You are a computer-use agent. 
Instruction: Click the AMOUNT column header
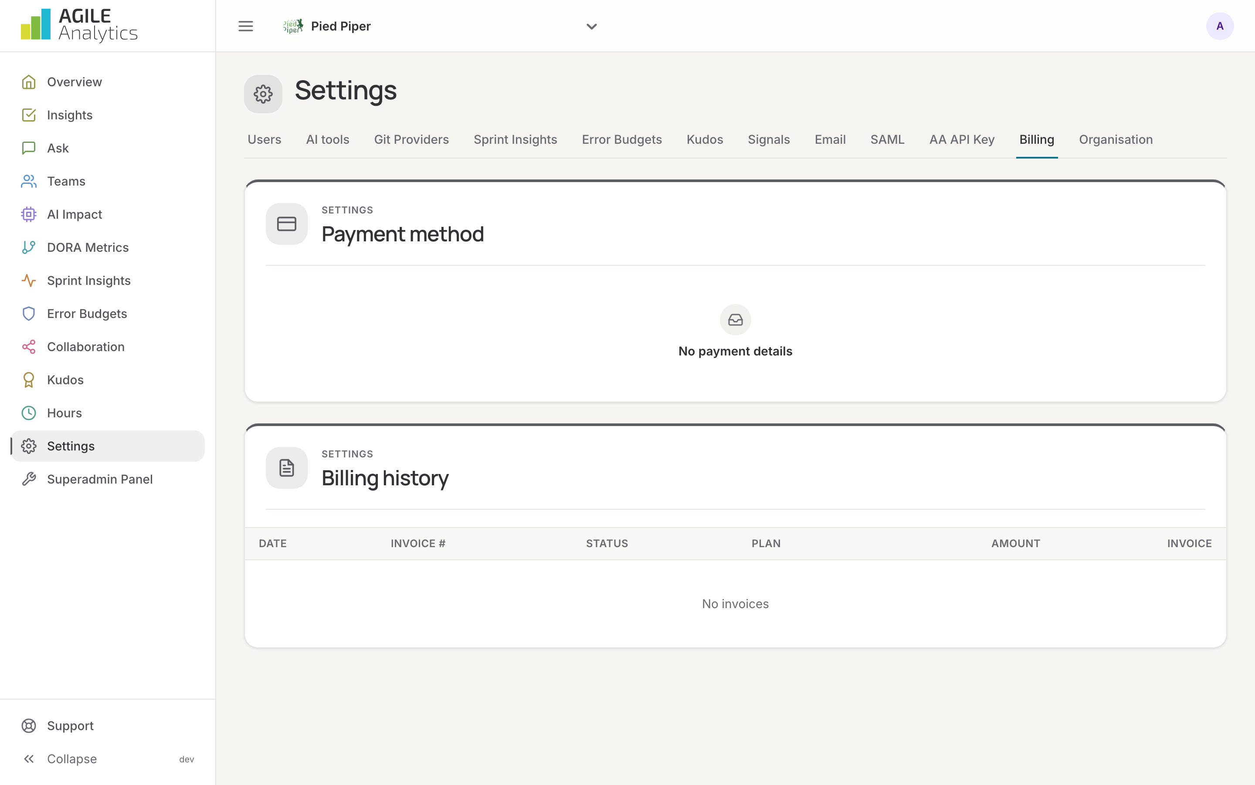(x=1016, y=544)
